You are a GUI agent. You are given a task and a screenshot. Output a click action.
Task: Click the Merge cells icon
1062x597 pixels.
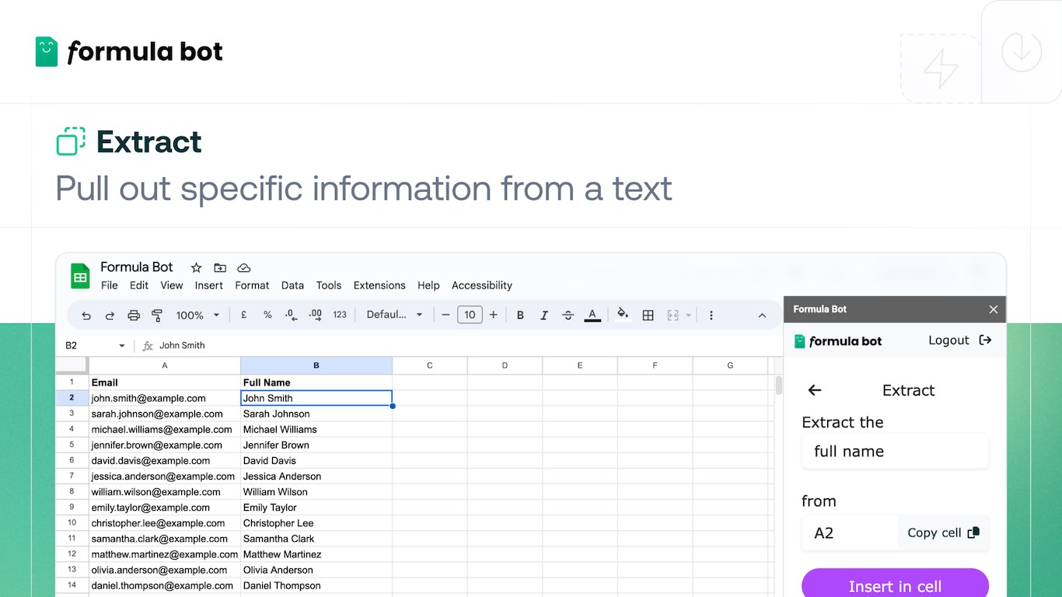[672, 315]
